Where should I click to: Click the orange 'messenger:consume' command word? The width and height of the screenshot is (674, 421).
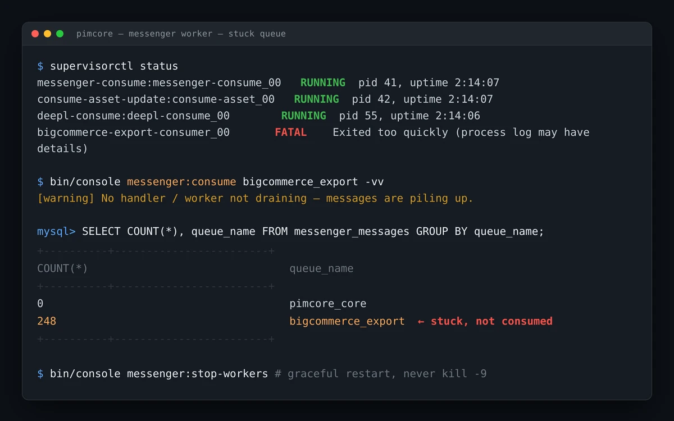[x=181, y=182]
